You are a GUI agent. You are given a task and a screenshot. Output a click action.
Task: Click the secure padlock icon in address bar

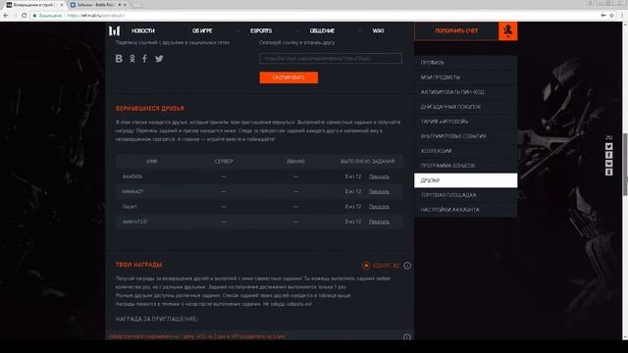pos(35,16)
